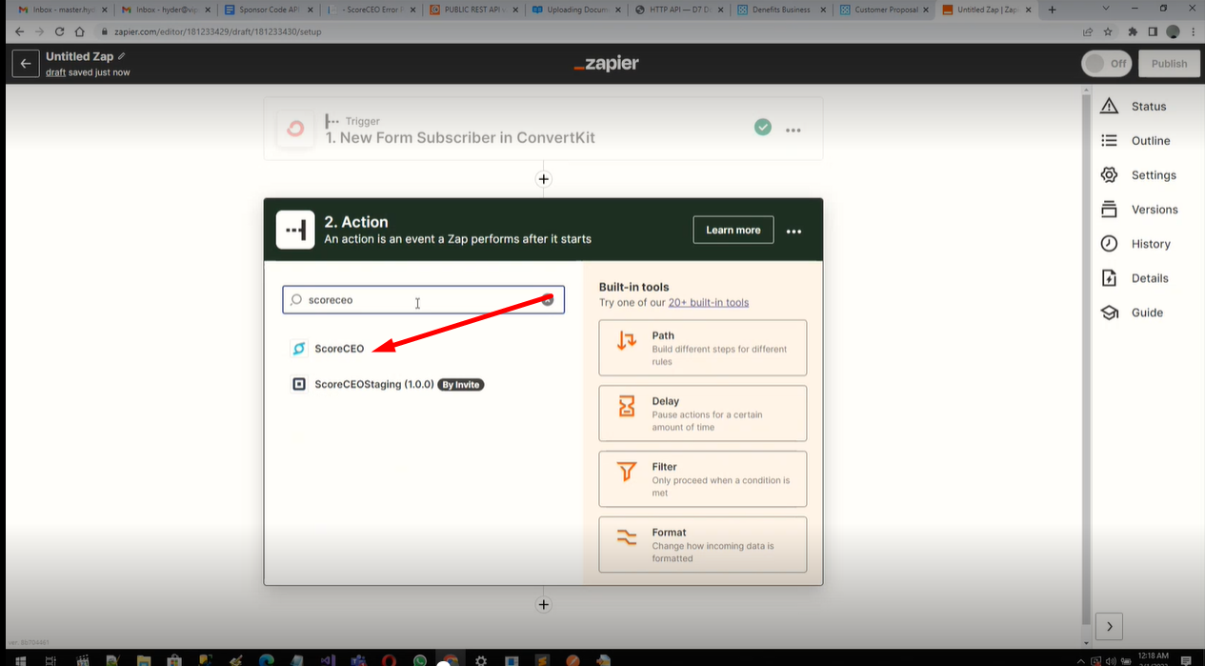This screenshot has height=666, width=1205.
Task: Open browser extensions puzzle icon
Action: point(1133,31)
